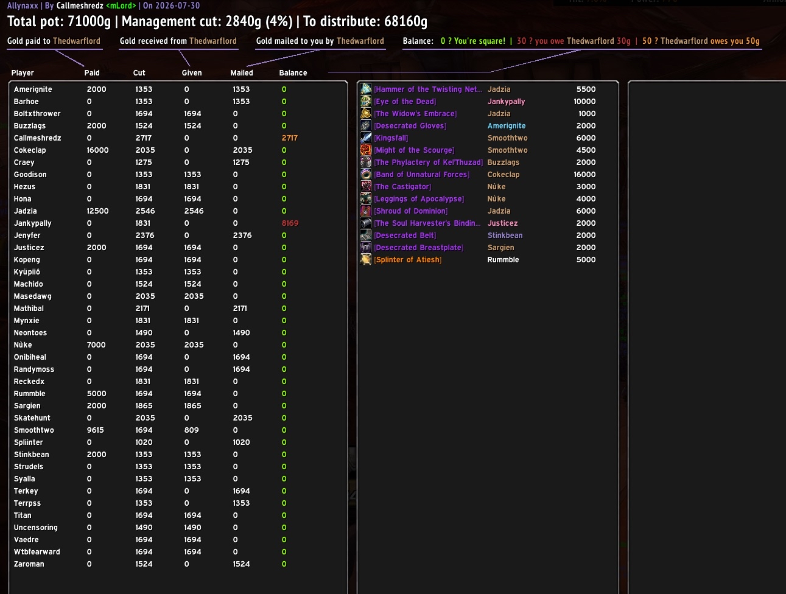Viewport: 786px width, 594px height.
Task: Click the "0 ? You're square!" balance legend
Action: (473, 41)
